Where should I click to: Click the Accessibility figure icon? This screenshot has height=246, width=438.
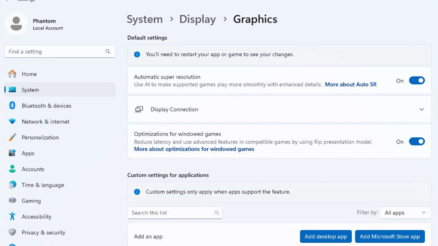coord(12,216)
